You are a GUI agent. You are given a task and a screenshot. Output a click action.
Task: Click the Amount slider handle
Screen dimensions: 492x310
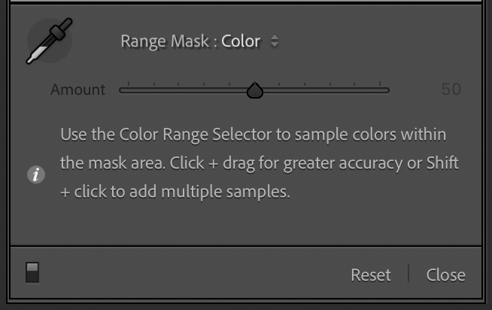255,91
